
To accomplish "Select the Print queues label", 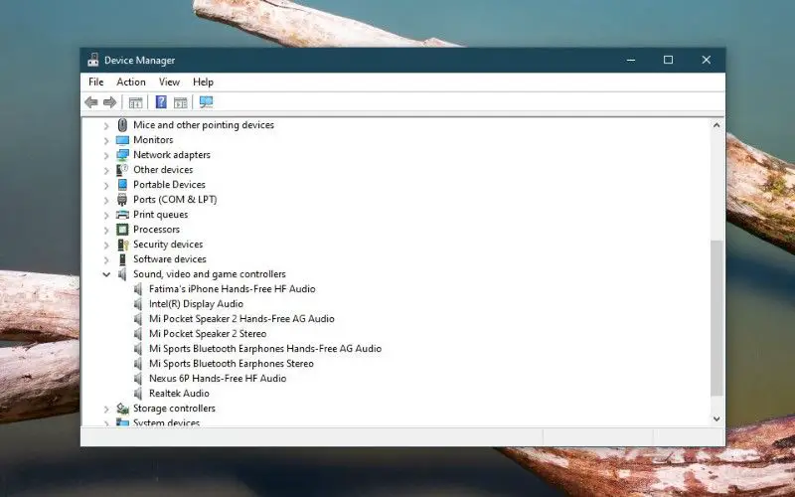I will click(x=160, y=215).
